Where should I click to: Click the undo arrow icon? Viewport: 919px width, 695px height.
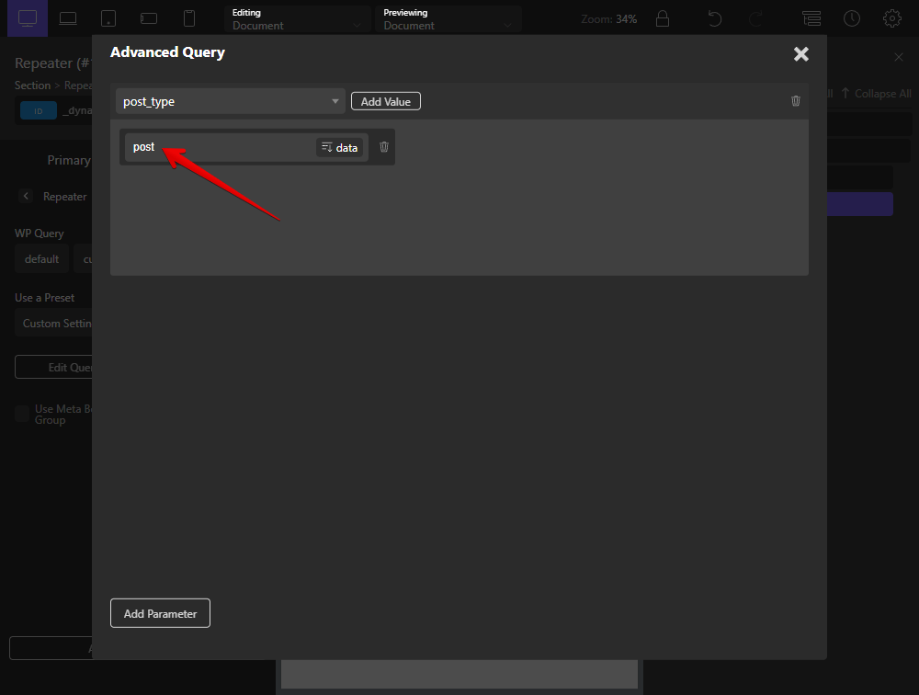pos(714,18)
